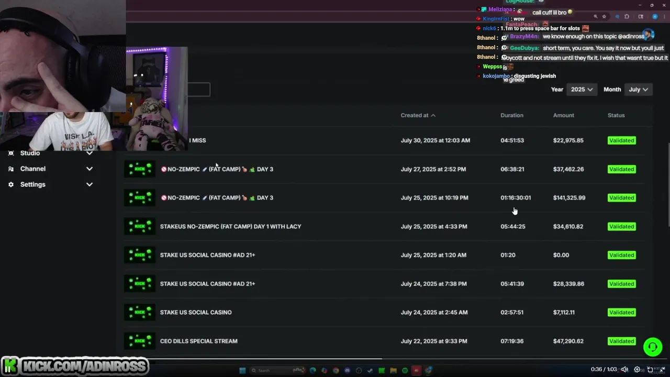
Task: Click the '0:36 / 1:03' video time display
Action: click(x=604, y=370)
